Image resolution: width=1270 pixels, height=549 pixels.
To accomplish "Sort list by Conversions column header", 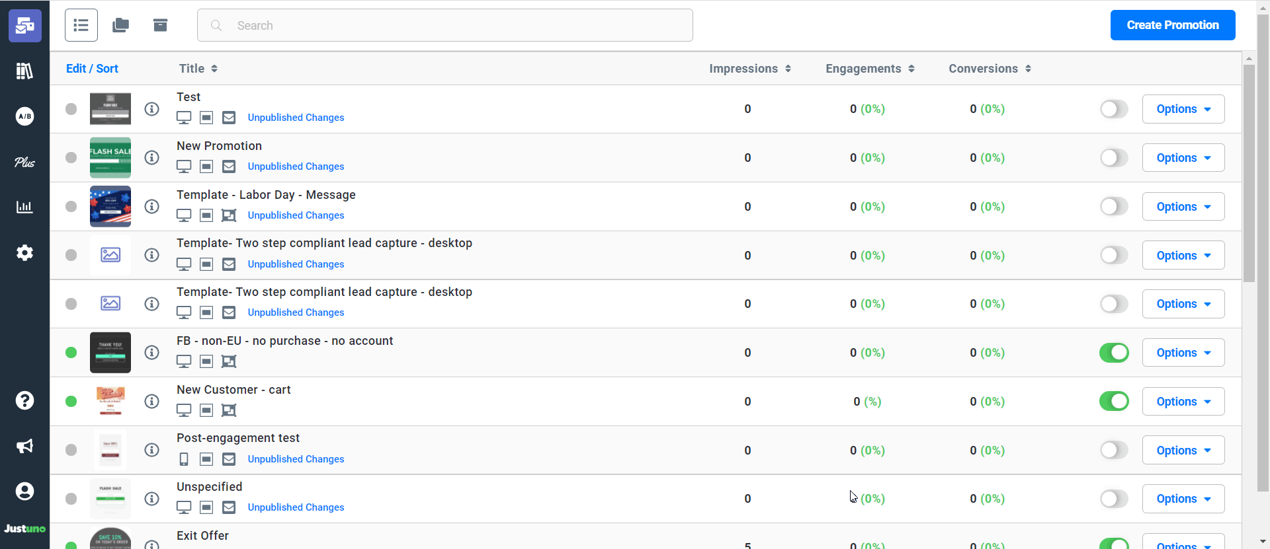I will [x=990, y=69].
